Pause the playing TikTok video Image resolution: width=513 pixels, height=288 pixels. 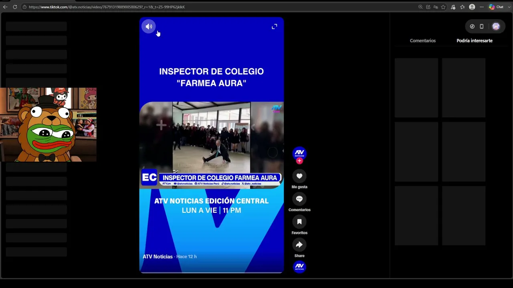tap(212, 145)
